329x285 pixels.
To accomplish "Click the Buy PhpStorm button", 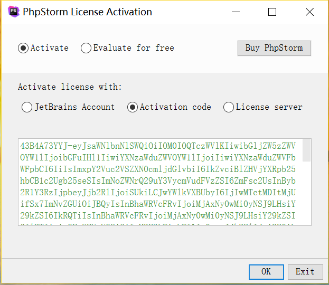I will [274, 48].
